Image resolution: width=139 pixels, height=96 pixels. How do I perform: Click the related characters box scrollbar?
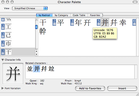pos(136,72)
